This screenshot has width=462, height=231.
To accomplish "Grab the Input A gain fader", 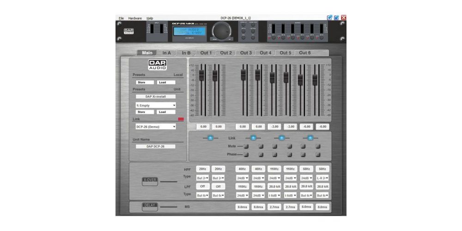I will pyautogui.click(x=201, y=75).
